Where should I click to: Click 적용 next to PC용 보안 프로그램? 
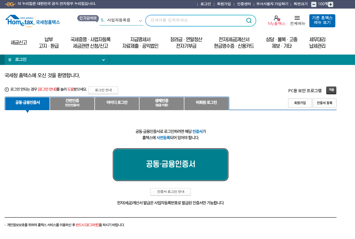point(331,90)
